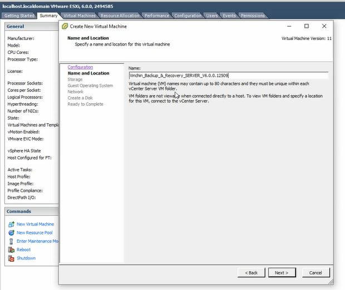Screen dimensions: 345x290
Task: Open the Users tab
Action: point(212,16)
